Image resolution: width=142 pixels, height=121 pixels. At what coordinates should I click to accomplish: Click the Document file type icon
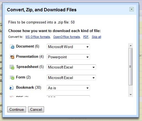point(12,46)
